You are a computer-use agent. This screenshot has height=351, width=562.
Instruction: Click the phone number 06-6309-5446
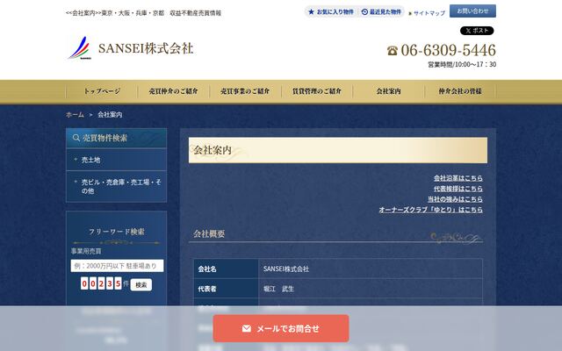[x=448, y=50]
